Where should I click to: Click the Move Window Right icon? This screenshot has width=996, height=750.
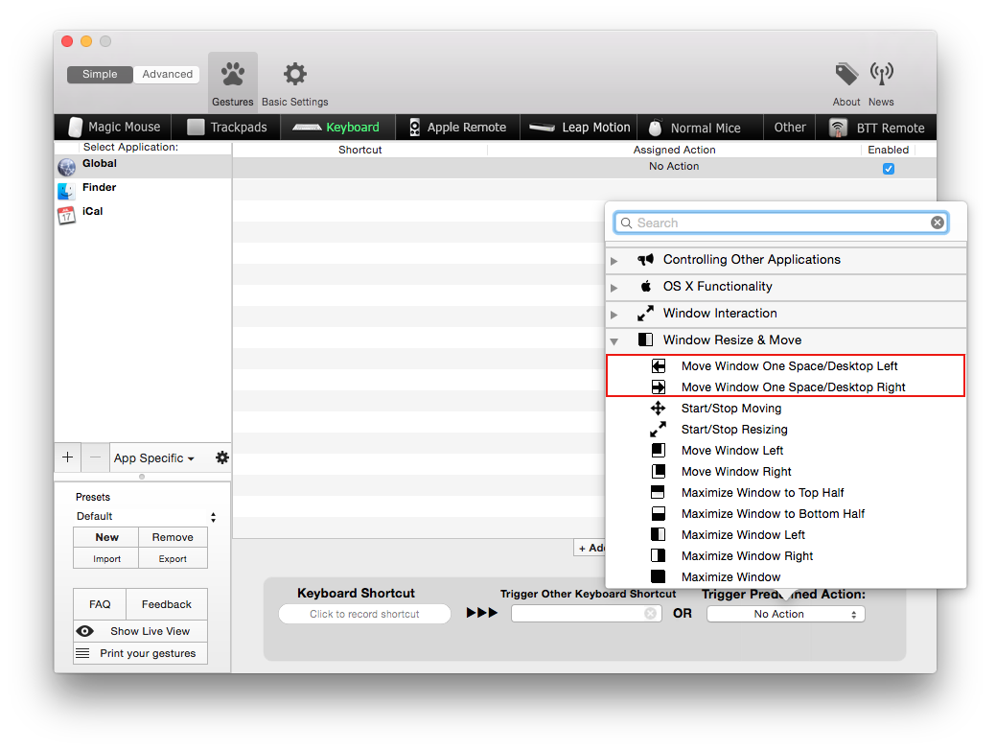[658, 472]
